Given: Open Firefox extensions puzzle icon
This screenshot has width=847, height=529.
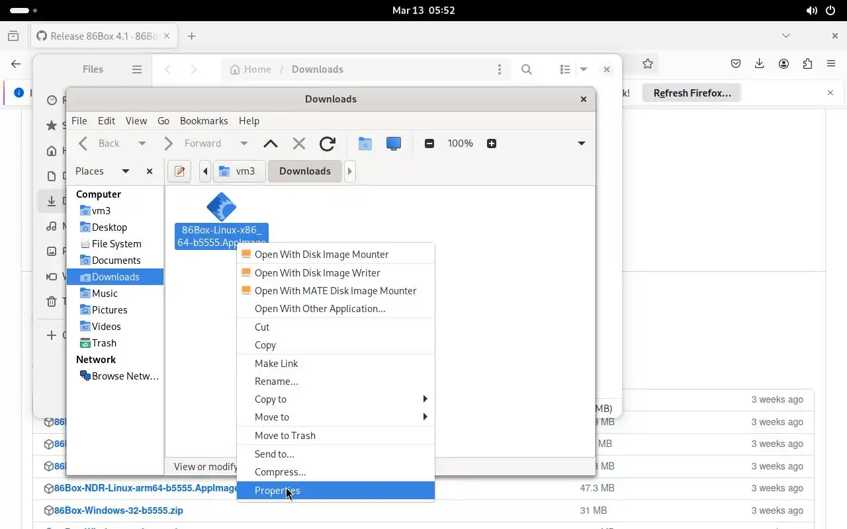Looking at the screenshot, I should 807,63.
